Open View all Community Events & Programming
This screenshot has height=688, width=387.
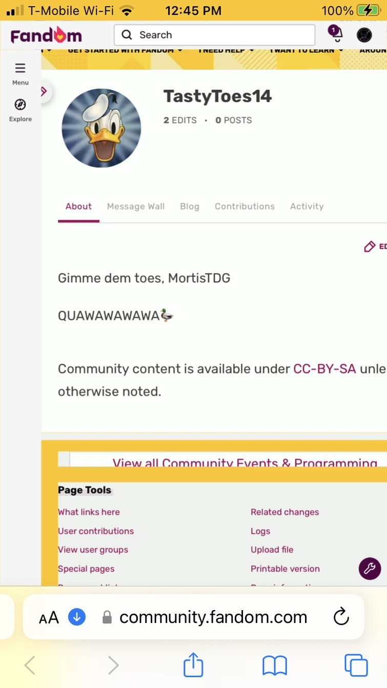(x=245, y=463)
